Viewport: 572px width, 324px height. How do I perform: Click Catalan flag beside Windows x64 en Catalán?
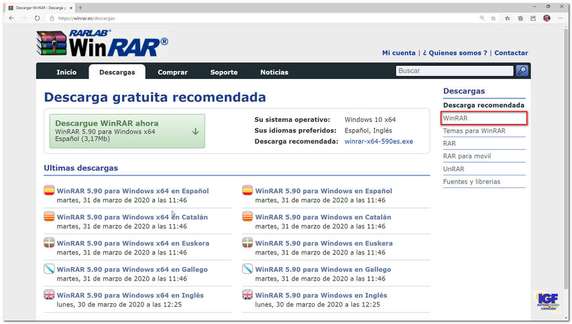coord(49,217)
